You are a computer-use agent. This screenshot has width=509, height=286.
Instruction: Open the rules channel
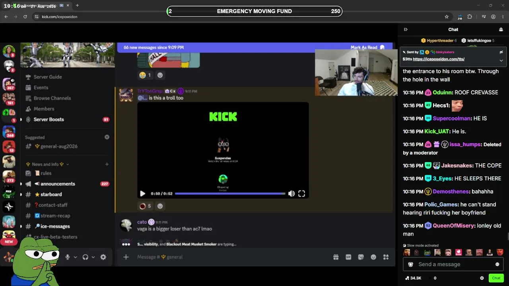pos(46,173)
